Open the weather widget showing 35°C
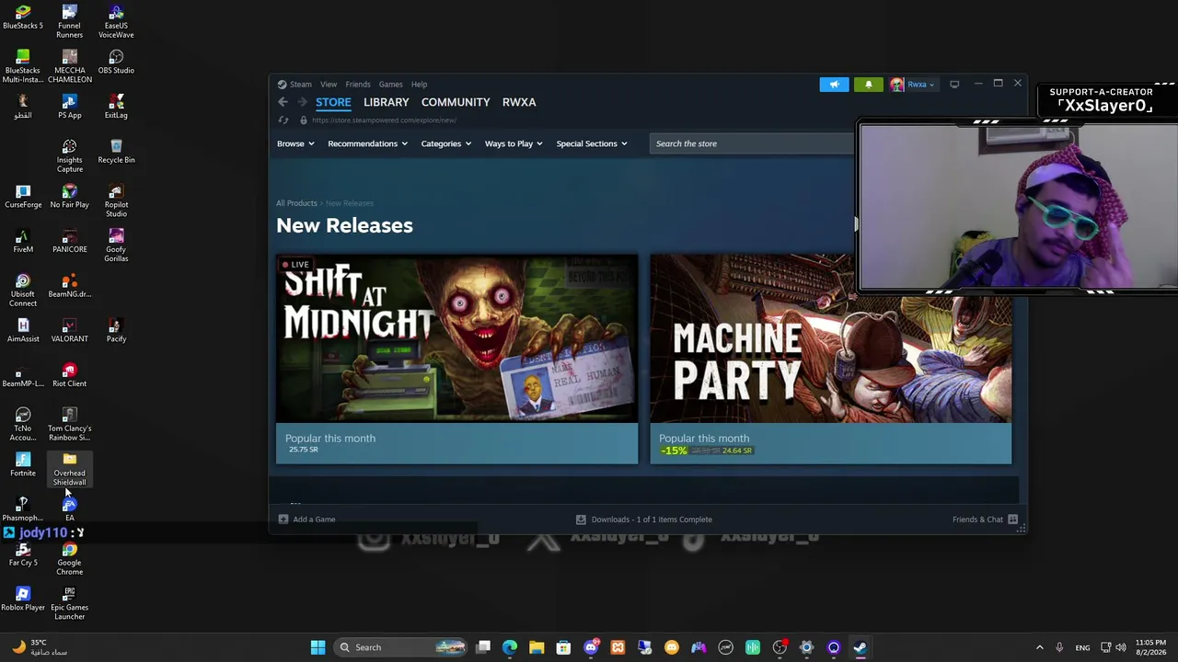 40,647
